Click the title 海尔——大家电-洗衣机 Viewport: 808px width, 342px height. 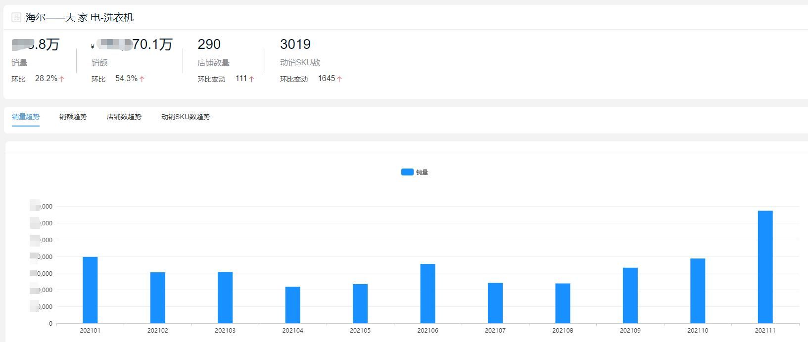coord(80,17)
